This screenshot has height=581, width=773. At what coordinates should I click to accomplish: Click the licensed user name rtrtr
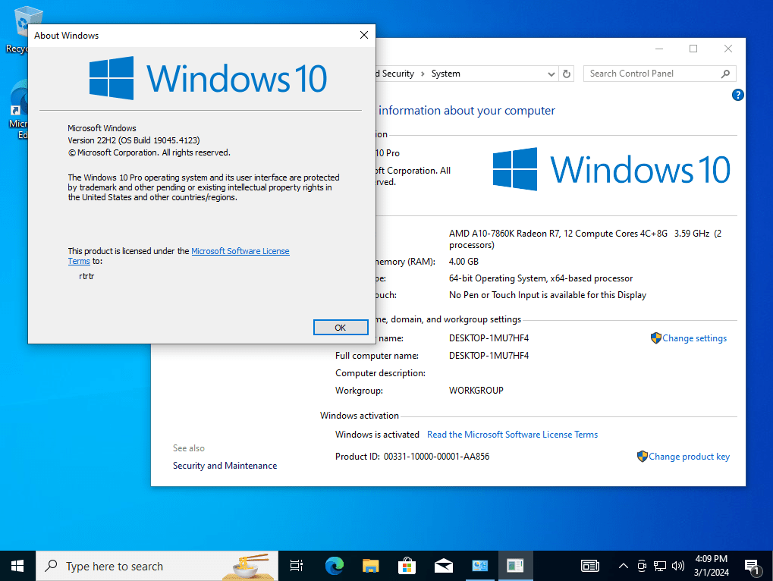pyautogui.click(x=86, y=276)
